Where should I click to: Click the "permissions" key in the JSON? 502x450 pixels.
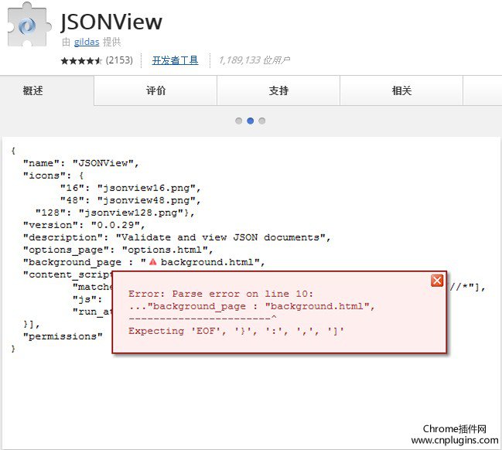pos(63,336)
